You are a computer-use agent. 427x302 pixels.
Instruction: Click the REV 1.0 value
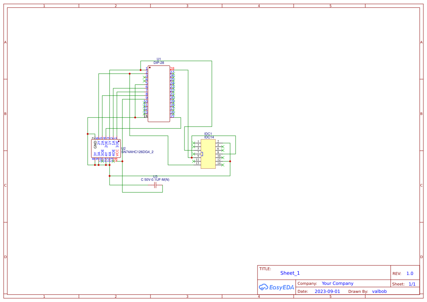tap(409, 273)
